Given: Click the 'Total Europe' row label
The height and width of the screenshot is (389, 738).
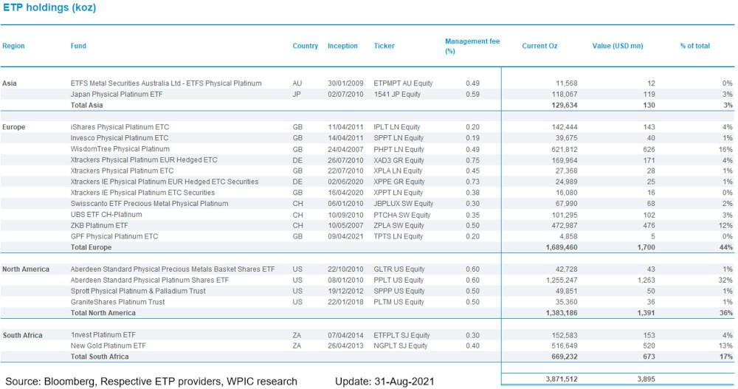Looking at the screenshot, I should [91, 247].
